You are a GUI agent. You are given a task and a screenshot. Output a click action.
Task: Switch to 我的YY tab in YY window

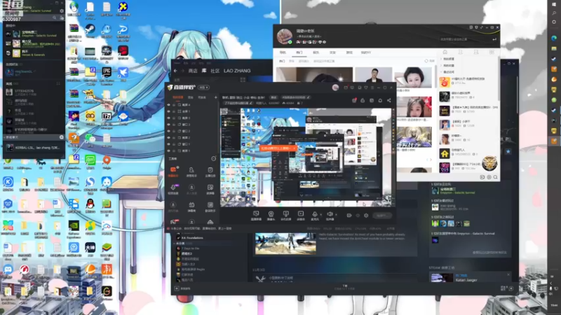tap(365, 52)
